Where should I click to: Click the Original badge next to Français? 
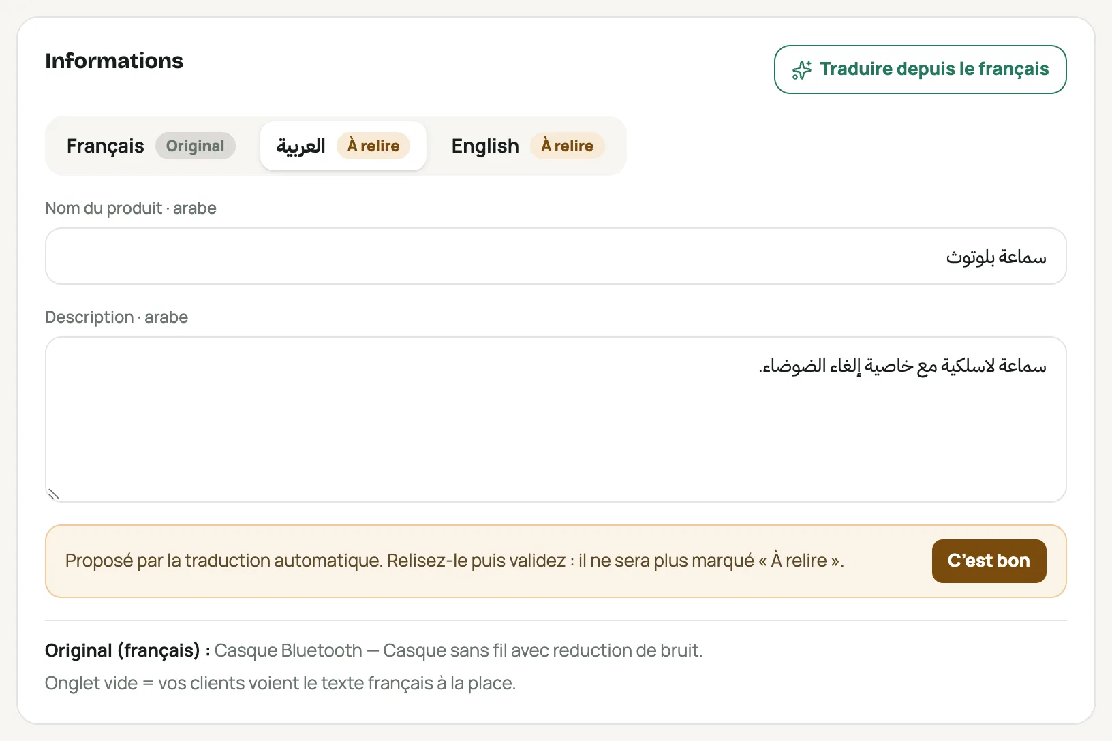(196, 146)
